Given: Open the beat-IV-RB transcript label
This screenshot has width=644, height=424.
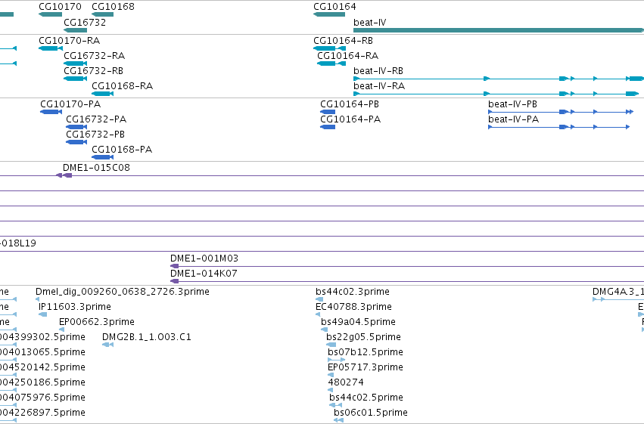Looking at the screenshot, I should tap(378, 70).
